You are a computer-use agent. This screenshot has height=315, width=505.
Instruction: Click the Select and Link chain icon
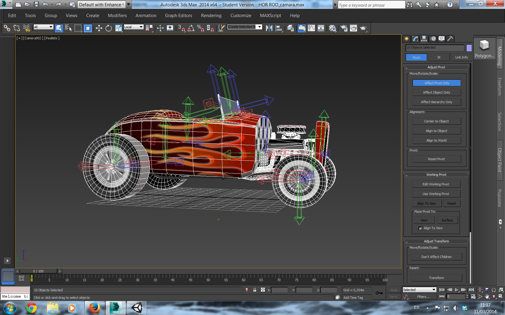coord(7,28)
